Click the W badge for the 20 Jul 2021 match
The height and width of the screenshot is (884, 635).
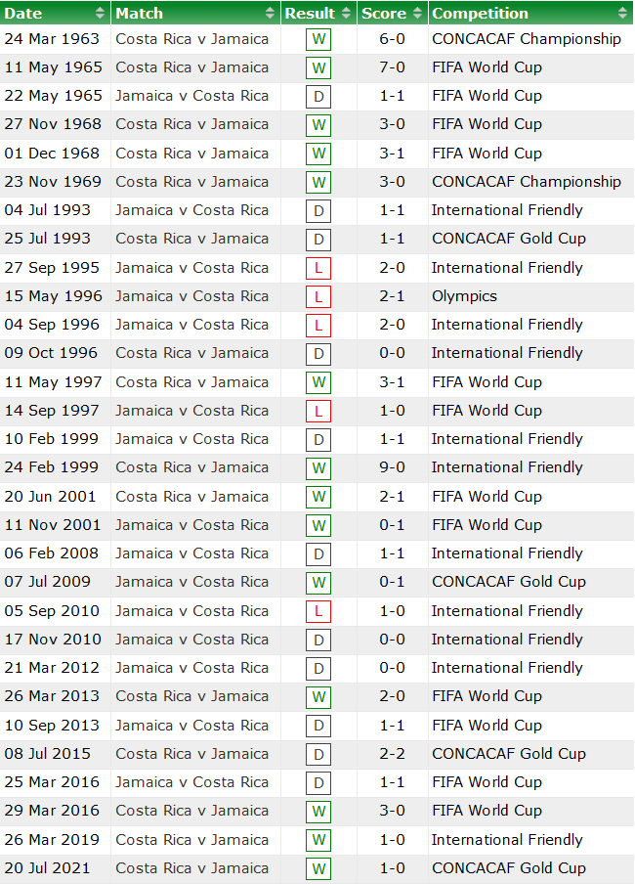[317, 868]
